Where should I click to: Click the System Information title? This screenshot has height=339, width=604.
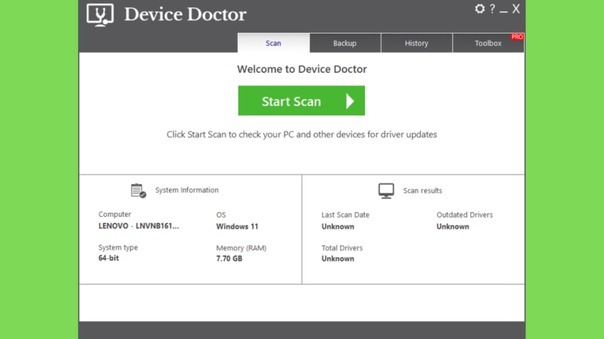[x=187, y=190]
